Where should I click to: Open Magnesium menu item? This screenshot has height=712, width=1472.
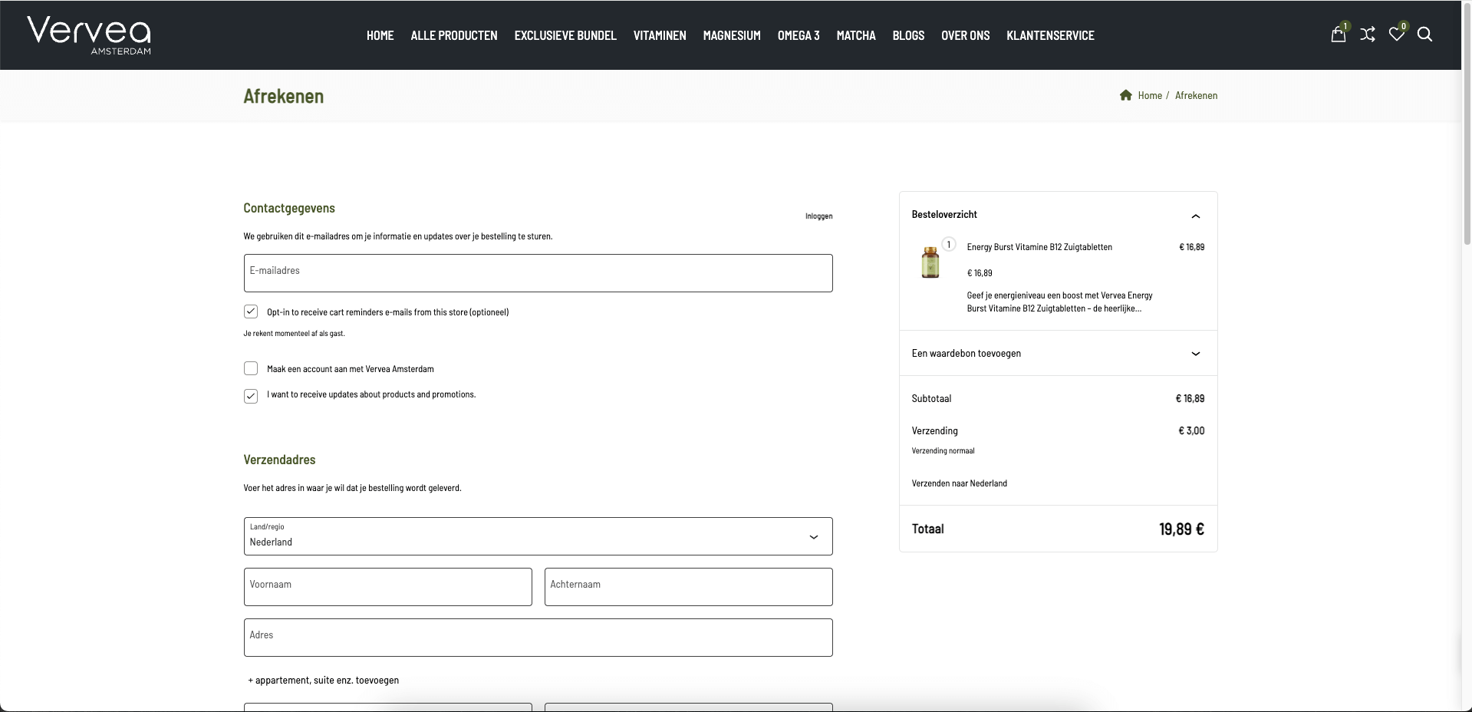(732, 35)
